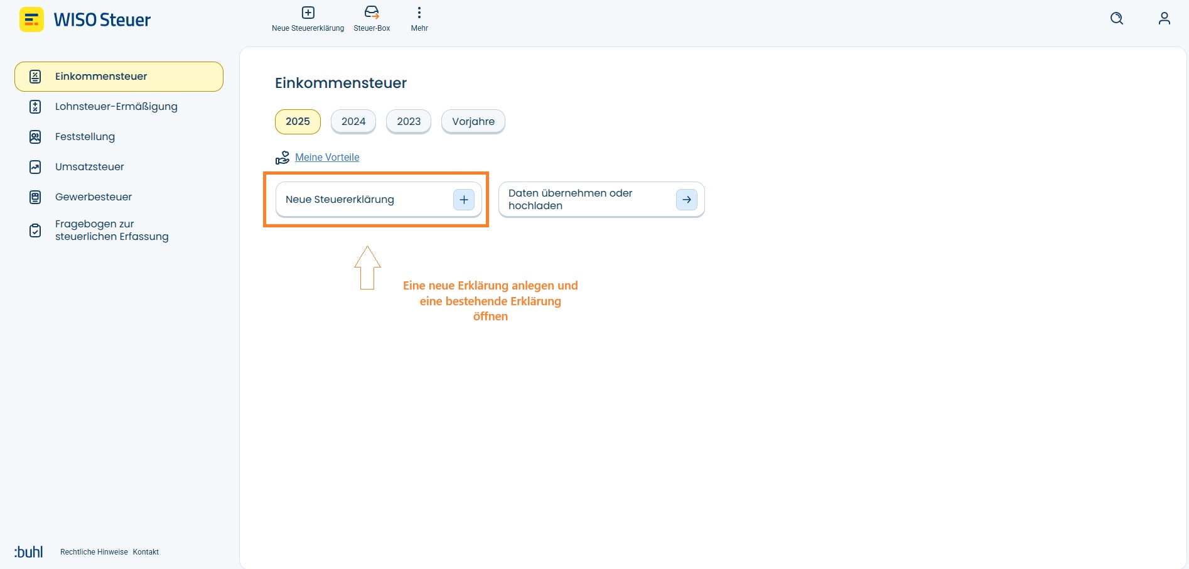Open the Mehr three-dot menu
The image size is (1189, 569).
(x=419, y=13)
